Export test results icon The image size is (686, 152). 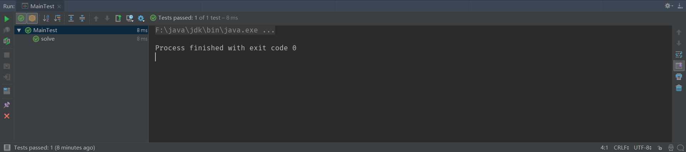tap(118, 18)
